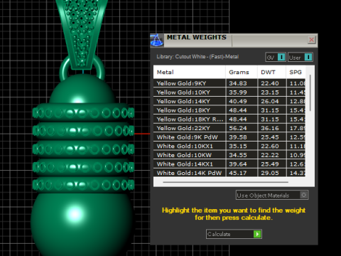This screenshot has width=341, height=256.
Task: Select the Yellow Gold:9KY row
Action: [x=229, y=83]
